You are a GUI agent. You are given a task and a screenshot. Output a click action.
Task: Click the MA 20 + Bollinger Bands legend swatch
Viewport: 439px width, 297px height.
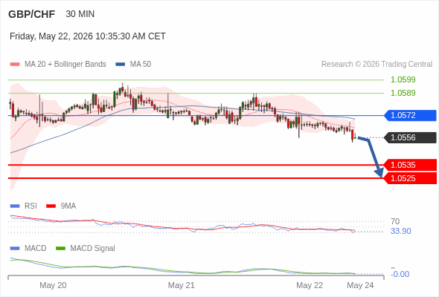15,65
